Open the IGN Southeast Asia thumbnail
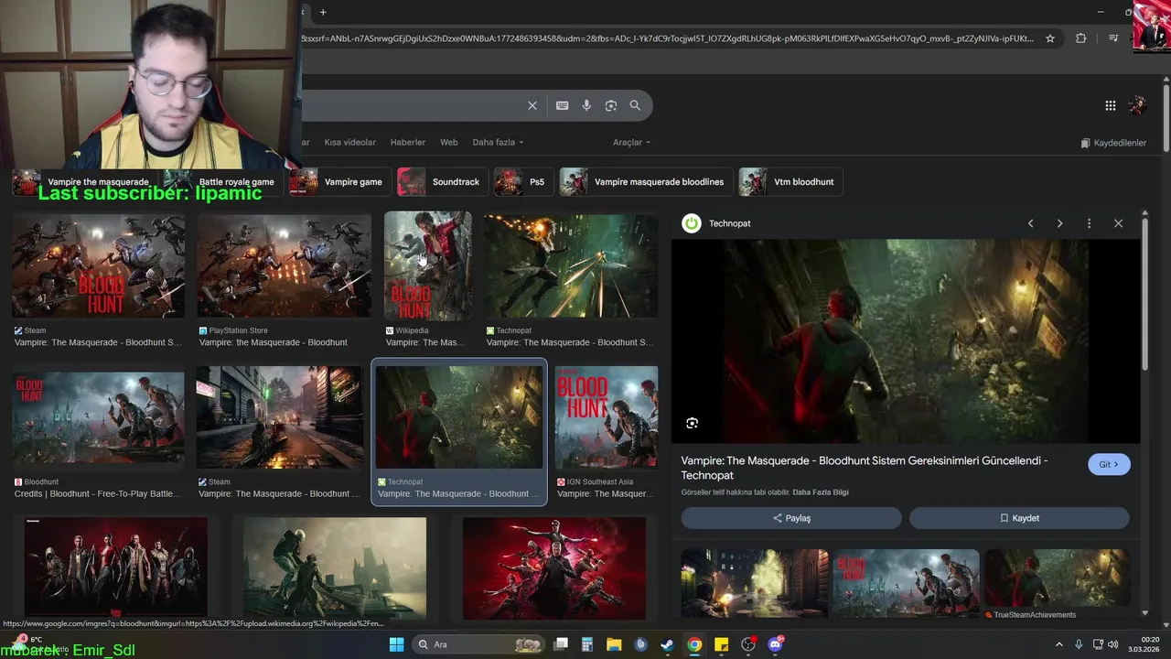 [x=607, y=417]
